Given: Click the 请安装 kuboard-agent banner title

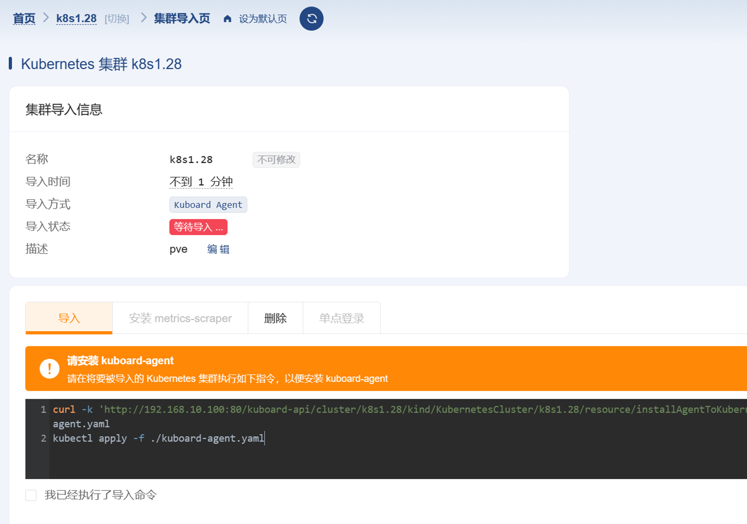Looking at the screenshot, I should point(120,361).
